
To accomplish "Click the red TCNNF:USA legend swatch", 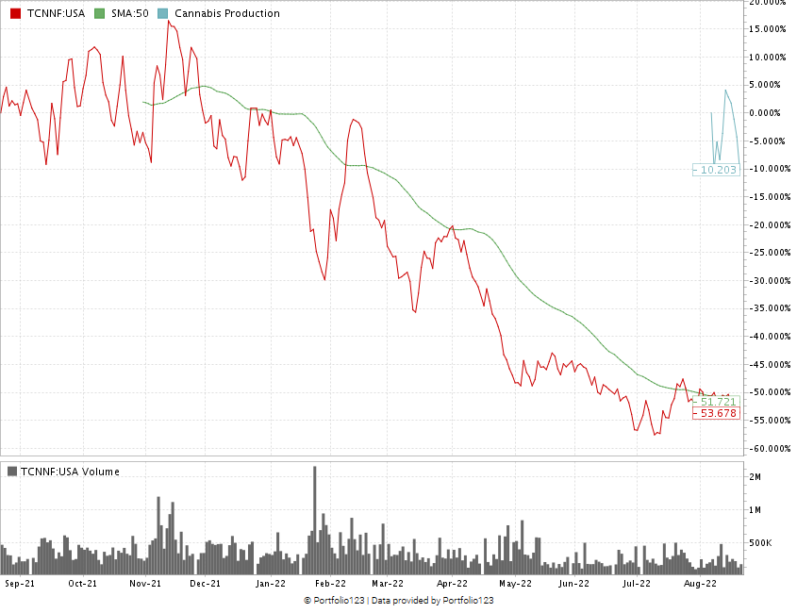I will tap(15, 14).
